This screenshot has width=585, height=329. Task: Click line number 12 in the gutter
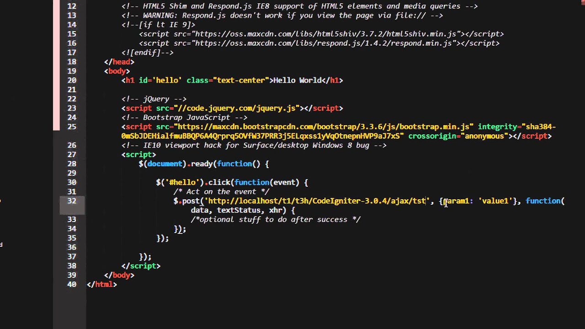pyautogui.click(x=72, y=6)
